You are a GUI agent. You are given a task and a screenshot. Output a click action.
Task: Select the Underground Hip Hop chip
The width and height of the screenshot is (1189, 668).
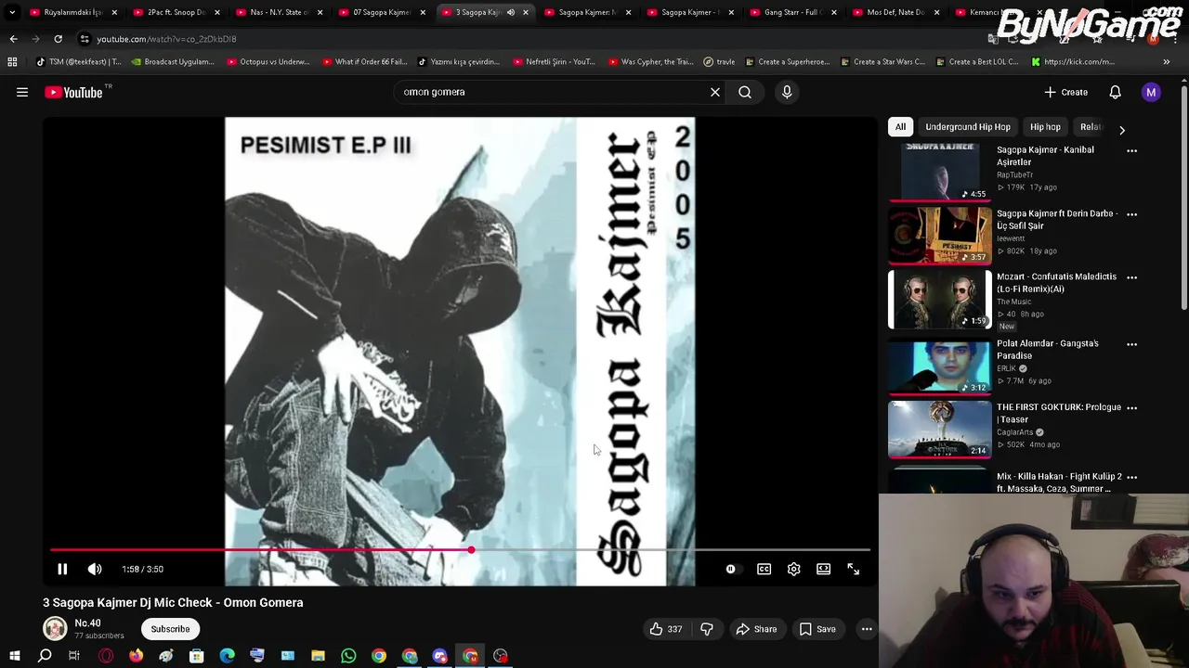coord(967,127)
